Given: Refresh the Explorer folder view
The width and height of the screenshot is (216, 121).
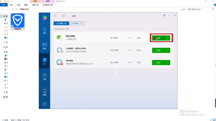Looking at the screenshot, I should (x=184, y=9).
